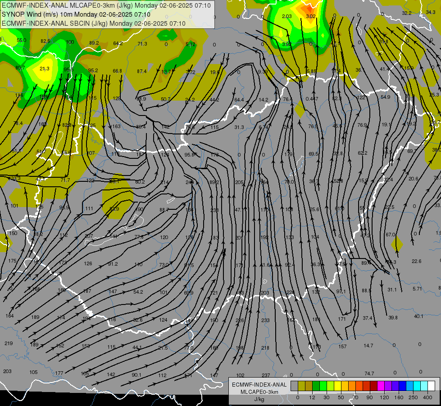The image size is (441, 406).
Task: Click the map value 41.4
Action: point(385,69)
